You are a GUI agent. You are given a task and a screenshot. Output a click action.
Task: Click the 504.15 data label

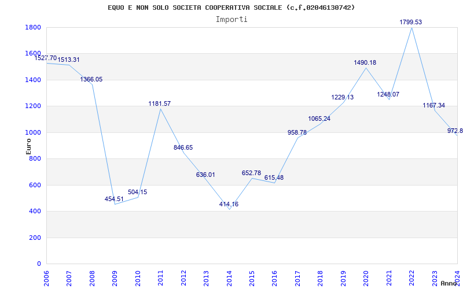click(x=137, y=192)
